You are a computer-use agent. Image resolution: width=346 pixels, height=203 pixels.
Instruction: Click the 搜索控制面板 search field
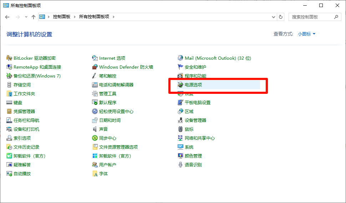tap(315, 17)
